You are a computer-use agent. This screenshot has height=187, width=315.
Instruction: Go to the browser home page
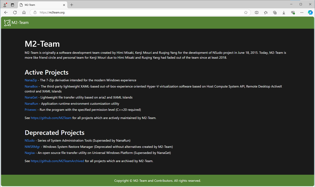coord(24,12)
